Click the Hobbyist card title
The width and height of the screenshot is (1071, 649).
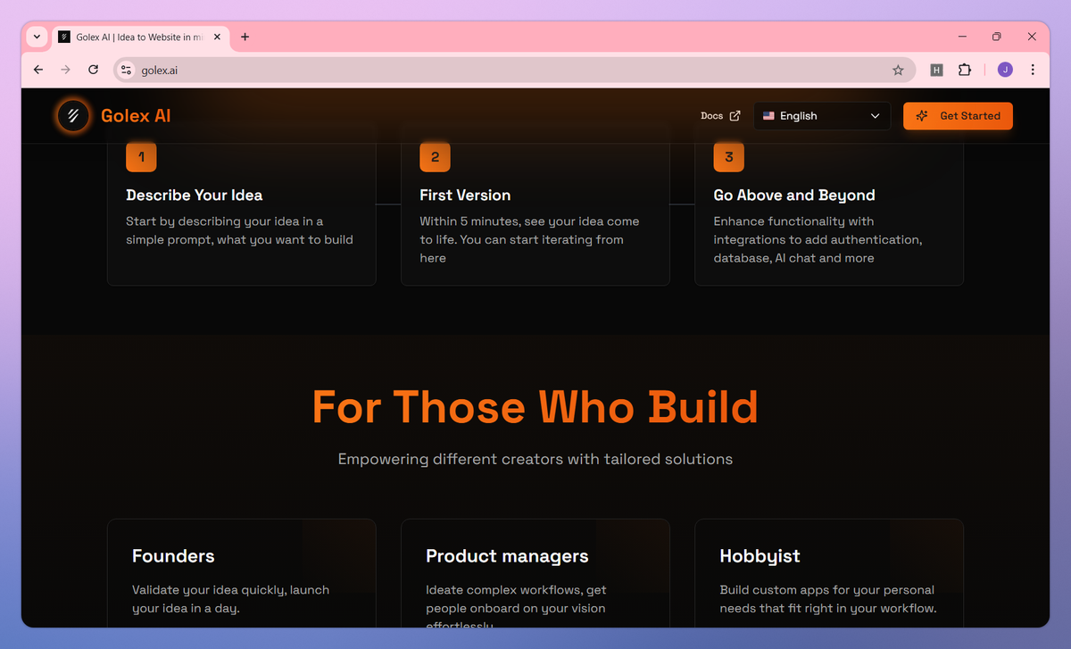[760, 556]
